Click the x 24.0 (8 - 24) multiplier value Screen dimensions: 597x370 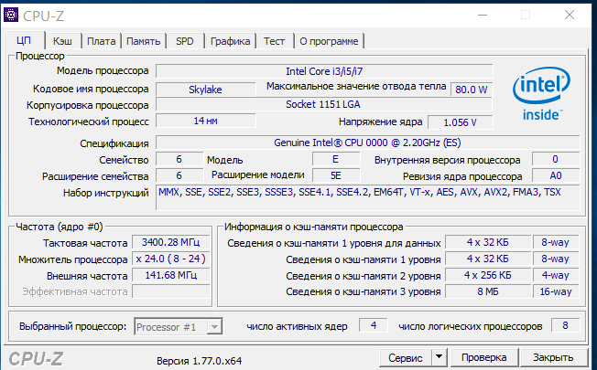coord(170,259)
